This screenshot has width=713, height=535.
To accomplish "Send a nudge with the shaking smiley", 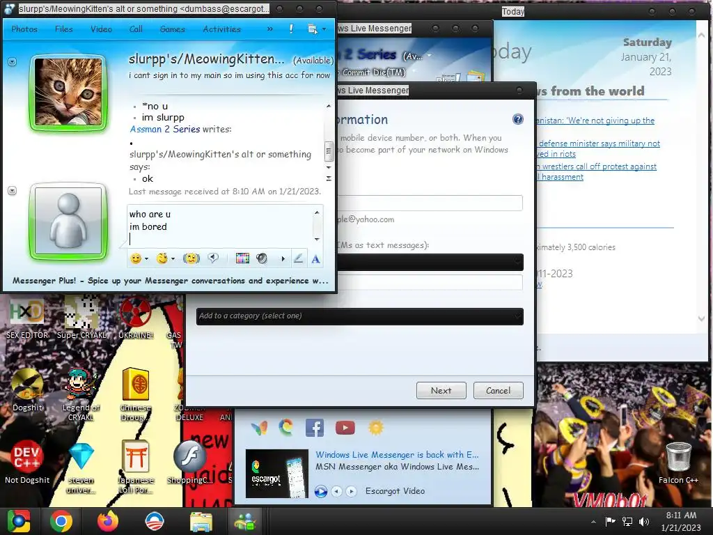I will [x=191, y=258].
